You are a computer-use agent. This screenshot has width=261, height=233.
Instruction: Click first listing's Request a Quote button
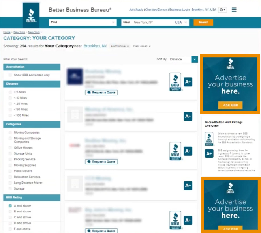click(x=101, y=93)
